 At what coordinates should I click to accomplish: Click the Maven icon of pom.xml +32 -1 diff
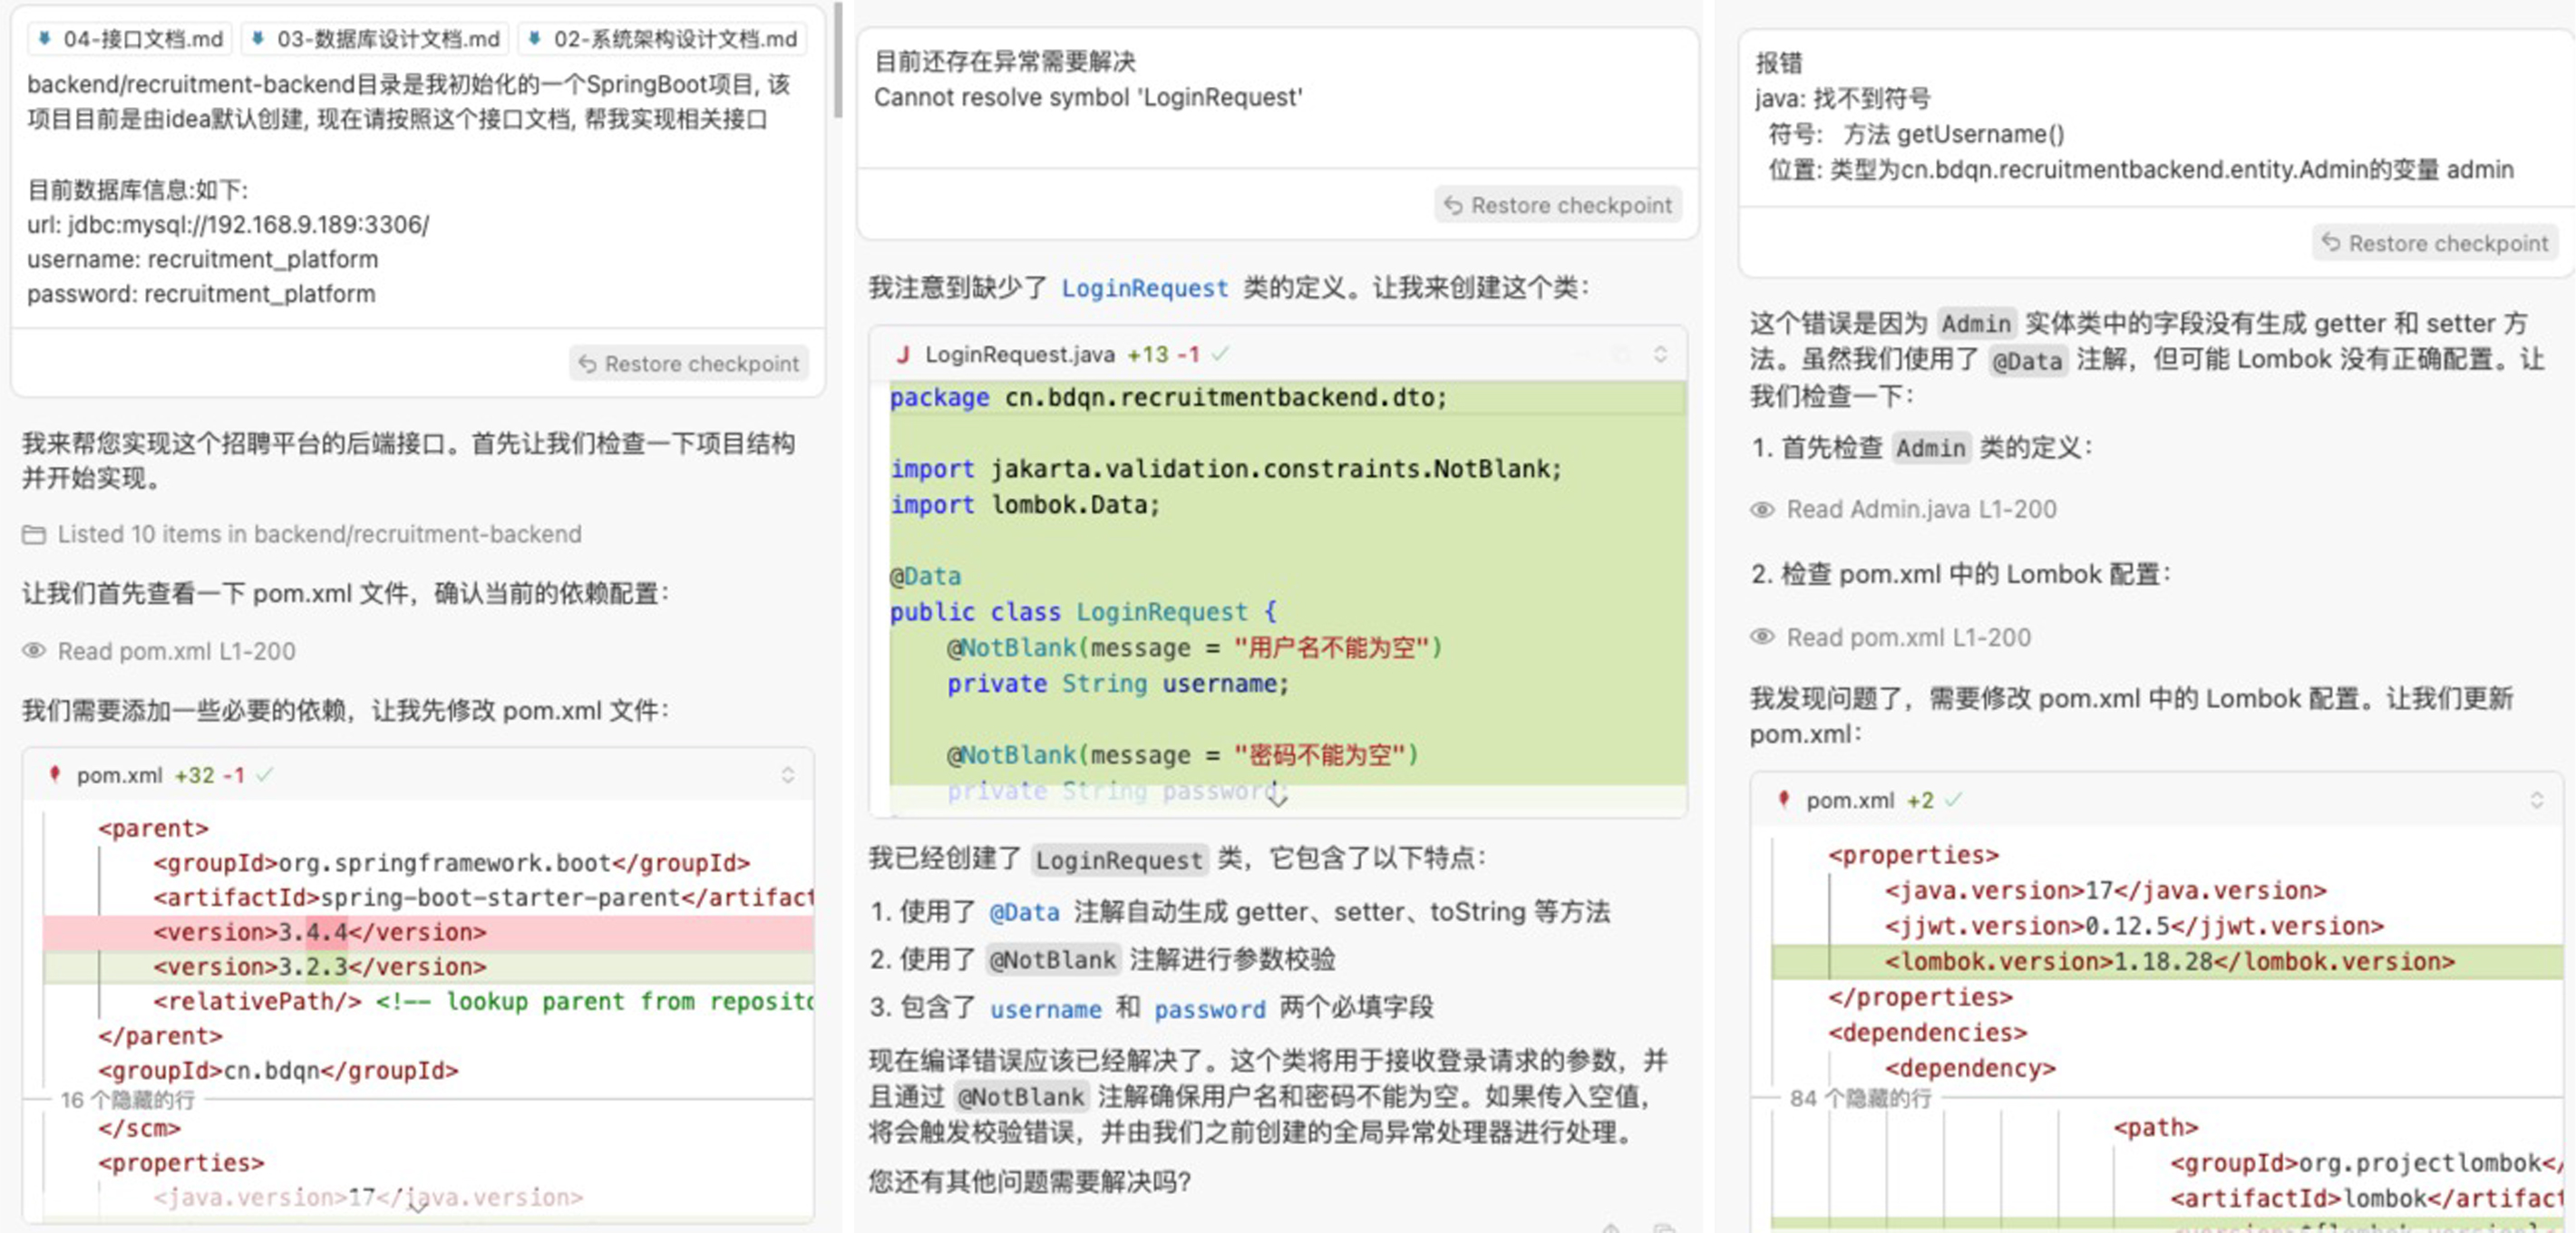[55, 774]
